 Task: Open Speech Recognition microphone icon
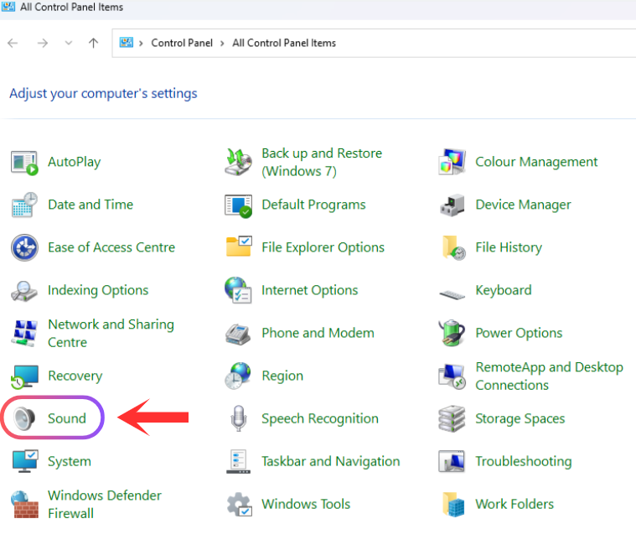[239, 418]
